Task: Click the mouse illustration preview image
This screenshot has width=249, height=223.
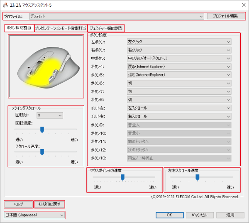Action: point(46,66)
